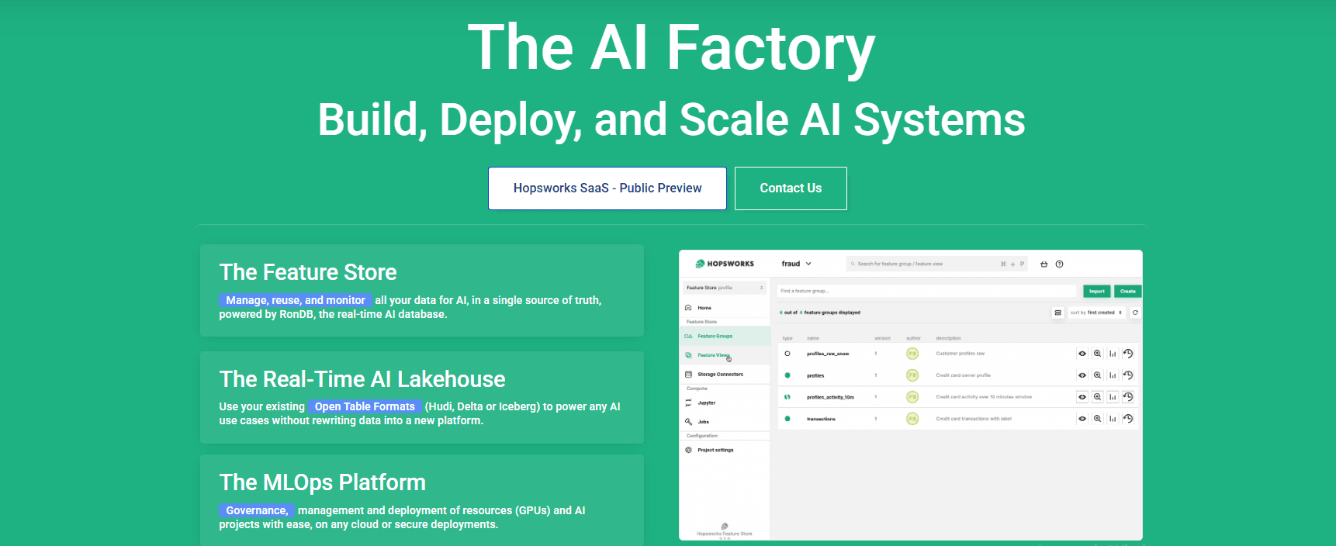Screen dimensions: 1336x546
Task: Click the Hopsworks SaaS - Public Preview button
Action: pyautogui.click(x=607, y=188)
